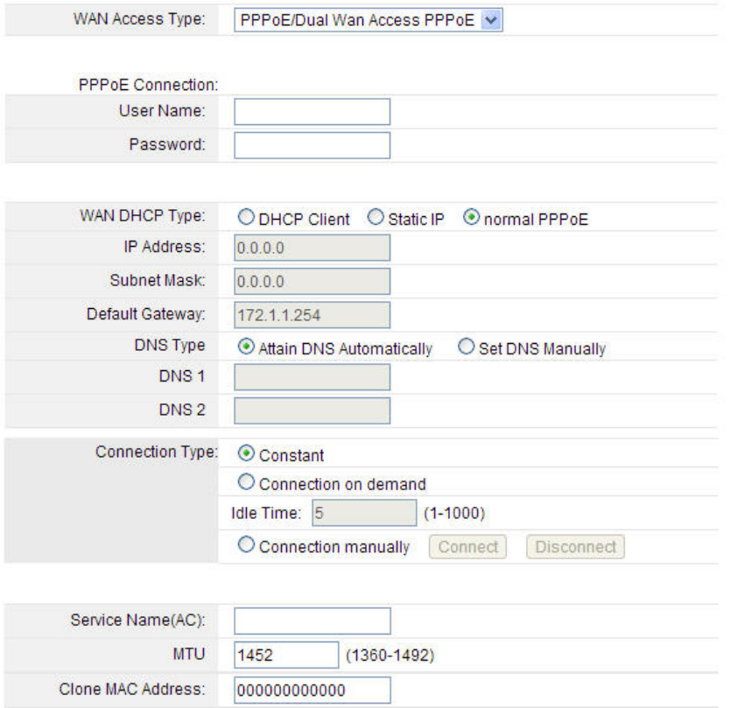Choose the Static IP option
Screen dimensions: 730x708
click(376, 217)
